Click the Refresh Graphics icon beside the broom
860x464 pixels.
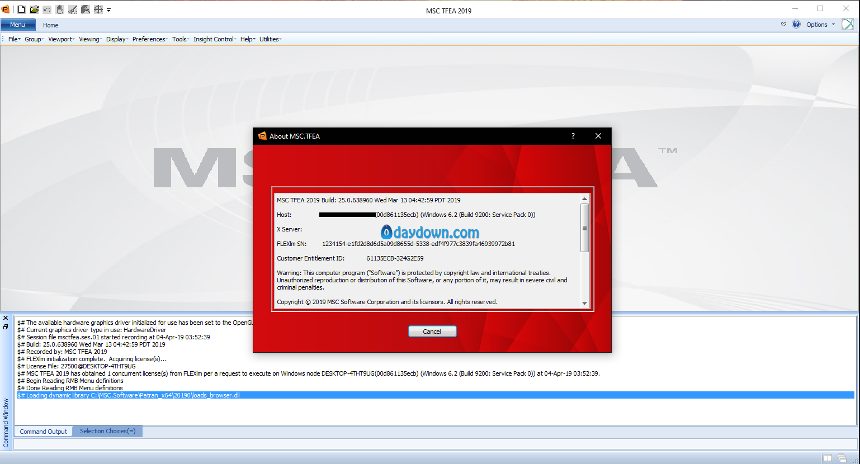click(x=86, y=10)
